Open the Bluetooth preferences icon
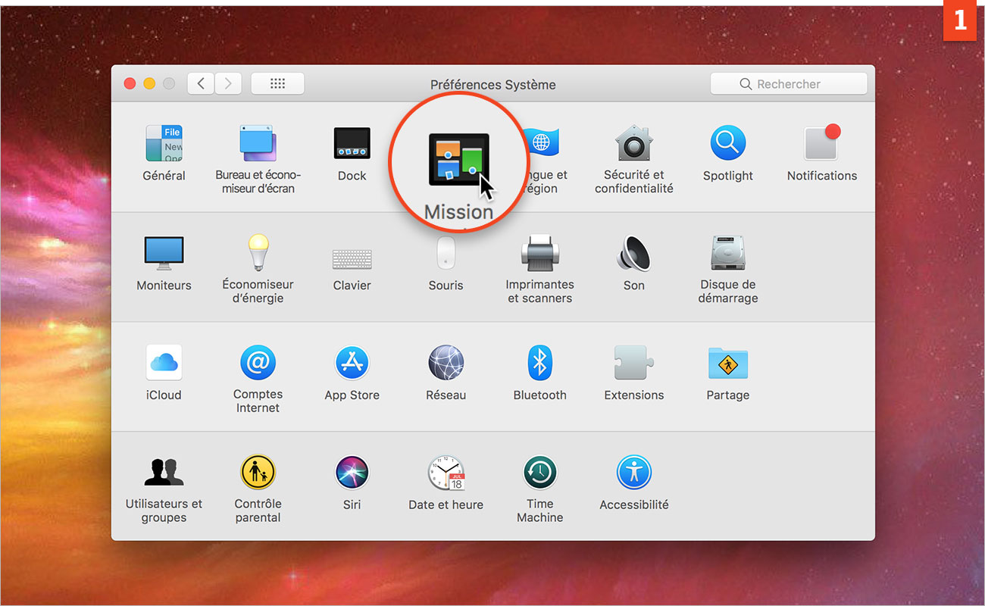Viewport: 985px width, 606px height. point(540,363)
